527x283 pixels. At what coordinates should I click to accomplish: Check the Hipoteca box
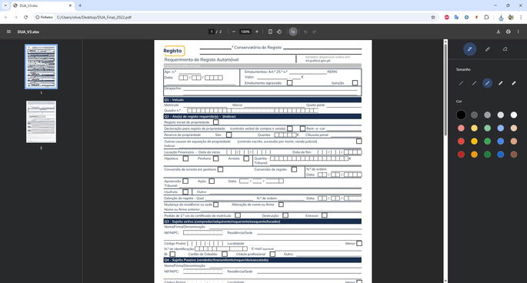coord(185,158)
